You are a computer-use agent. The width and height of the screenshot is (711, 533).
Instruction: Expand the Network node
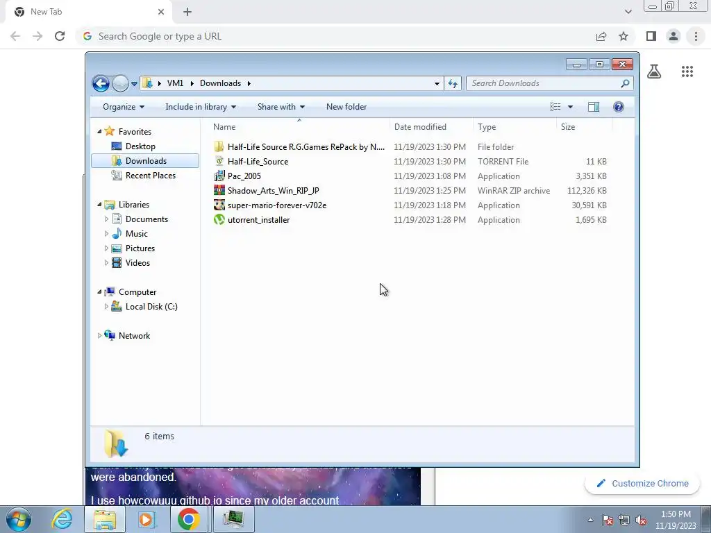point(99,336)
